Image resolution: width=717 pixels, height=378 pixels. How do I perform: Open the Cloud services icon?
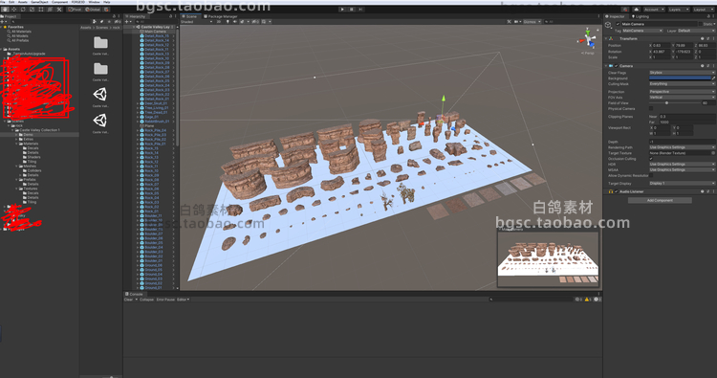[x=636, y=10]
